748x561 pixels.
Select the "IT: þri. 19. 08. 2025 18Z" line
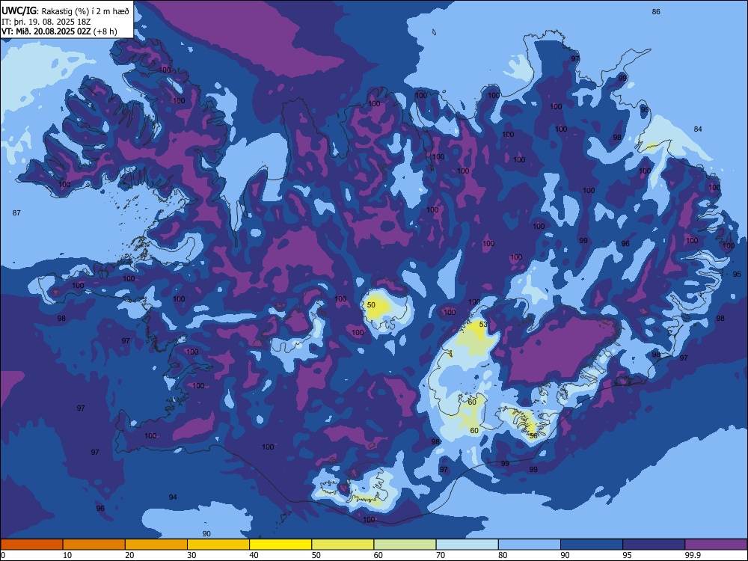click(46, 22)
